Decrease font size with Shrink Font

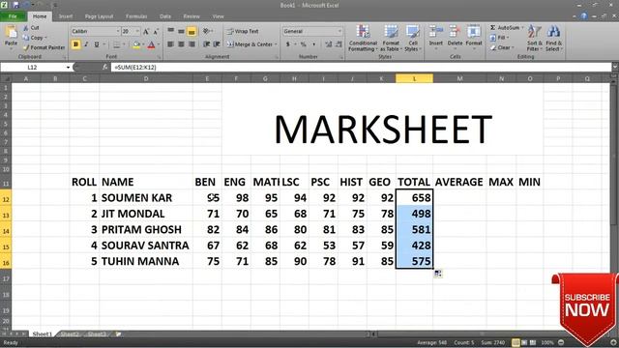[156, 32]
